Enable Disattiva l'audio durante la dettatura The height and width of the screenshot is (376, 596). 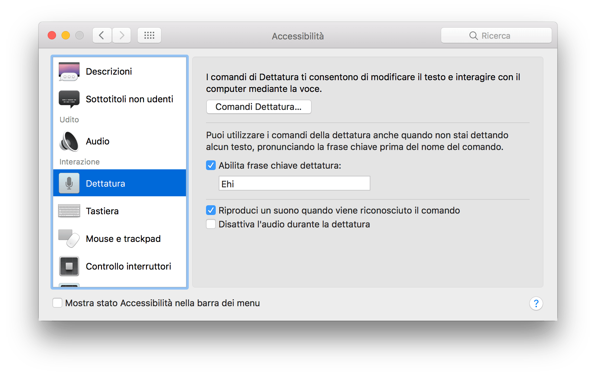pos(211,224)
